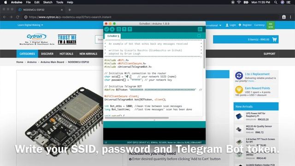Open a new browser tab

pyautogui.click(x=70, y=10)
